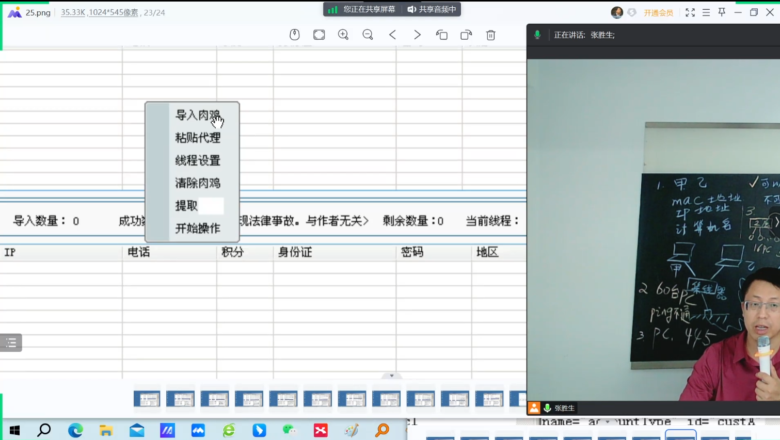Select 清除肉鸡 in the context menu

point(198,183)
